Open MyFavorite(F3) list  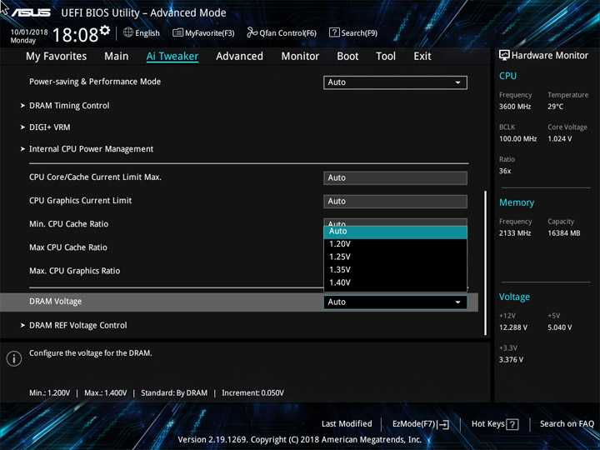click(x=203, y=32)
